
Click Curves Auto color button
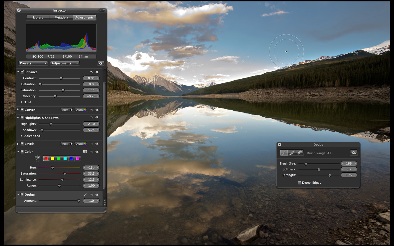[81, 110]
